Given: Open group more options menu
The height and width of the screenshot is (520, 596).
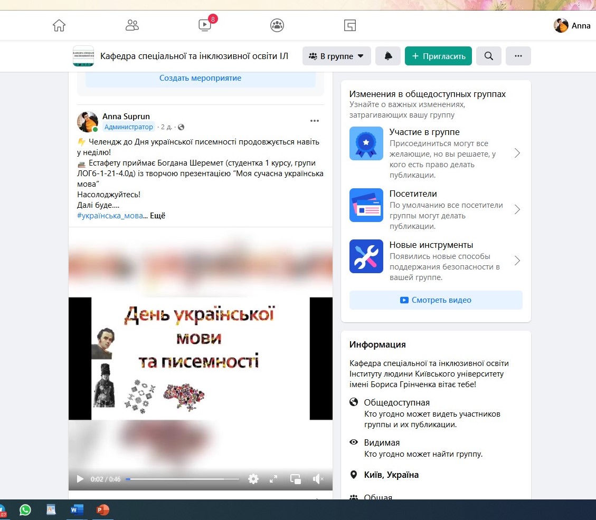Looking at the screenshot, I should pos(518,56).
